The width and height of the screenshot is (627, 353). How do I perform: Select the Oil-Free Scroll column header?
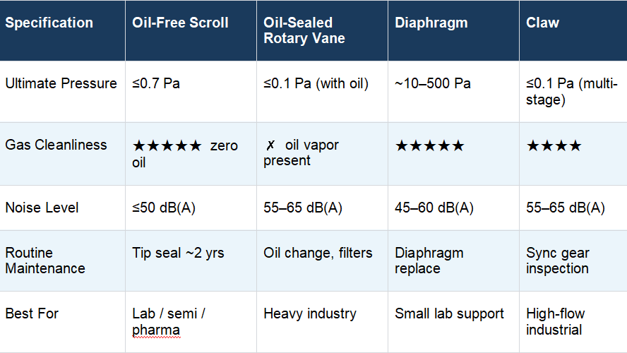click(x=191, y=31)
